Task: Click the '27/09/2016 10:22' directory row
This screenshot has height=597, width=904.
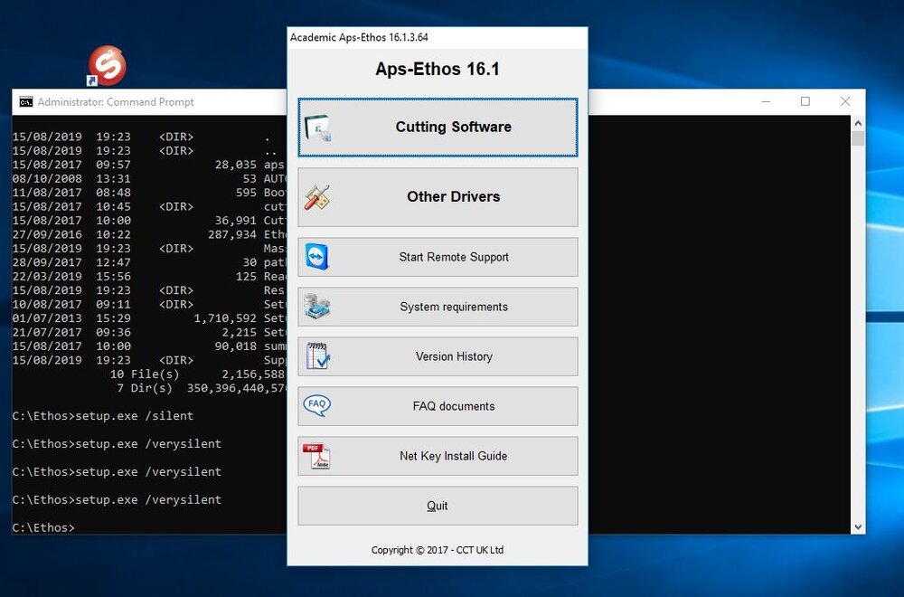Action: [x=149, y=235]
